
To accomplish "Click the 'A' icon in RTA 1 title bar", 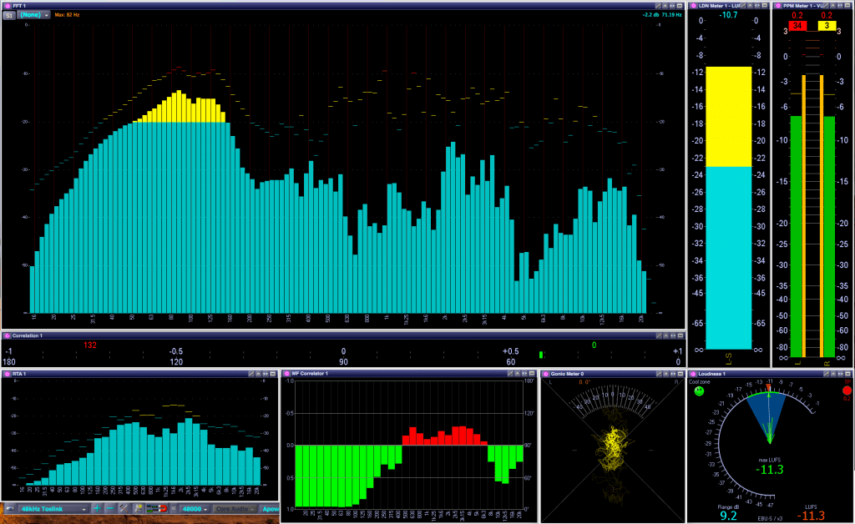I will 258,374.
